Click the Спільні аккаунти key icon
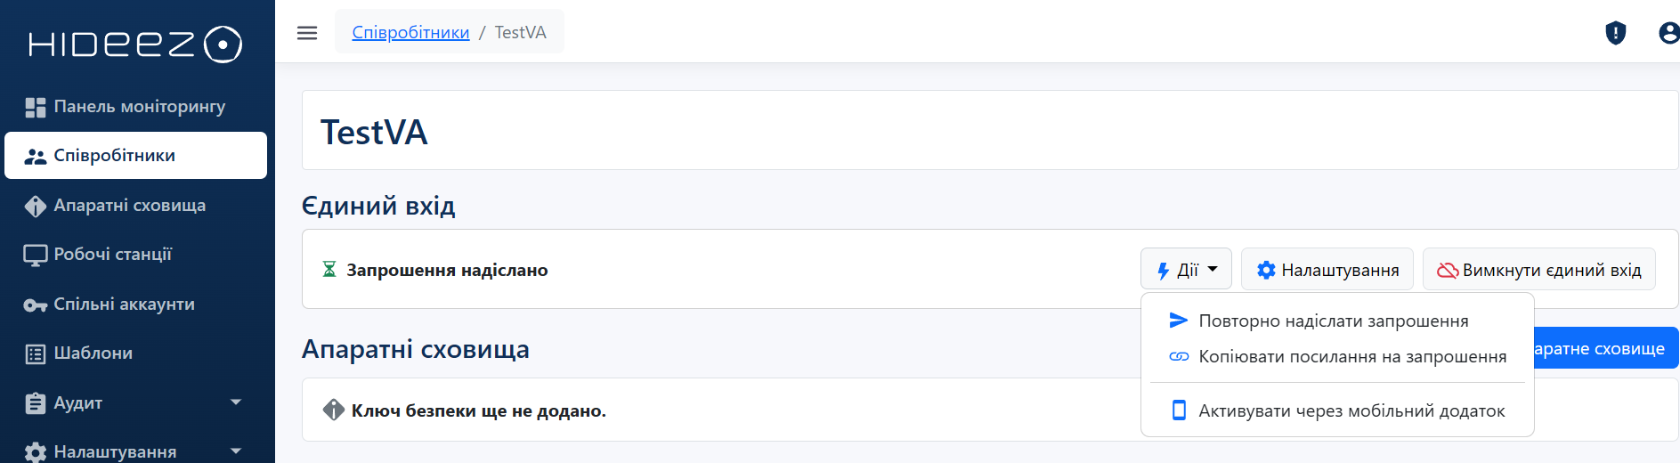1680x463 pixels. (36, 305)
